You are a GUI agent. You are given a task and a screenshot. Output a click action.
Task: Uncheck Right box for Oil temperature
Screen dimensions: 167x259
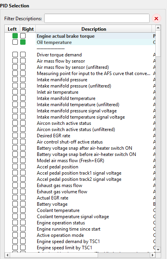(x=23, y=42)
